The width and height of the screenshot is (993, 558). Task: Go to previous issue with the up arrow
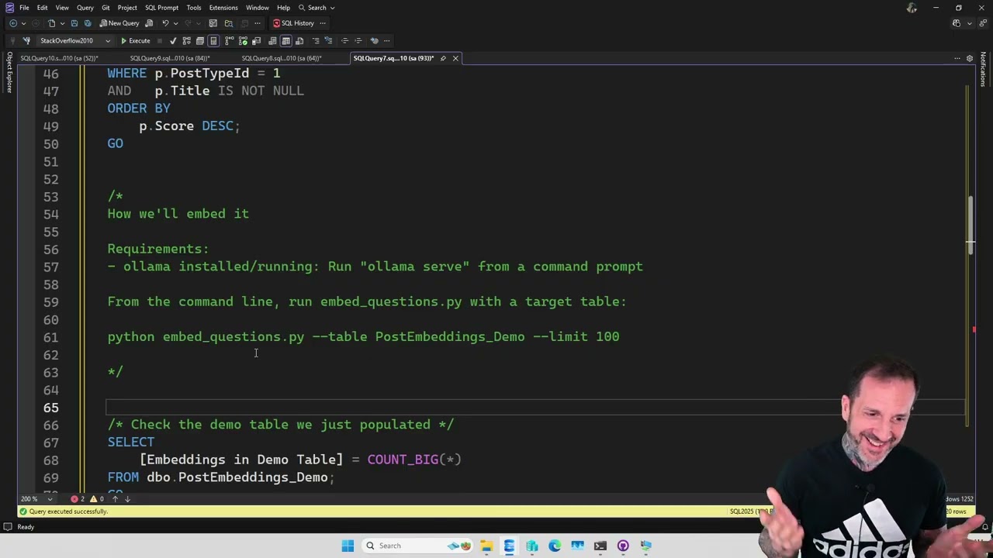click(x=115, y=499)
